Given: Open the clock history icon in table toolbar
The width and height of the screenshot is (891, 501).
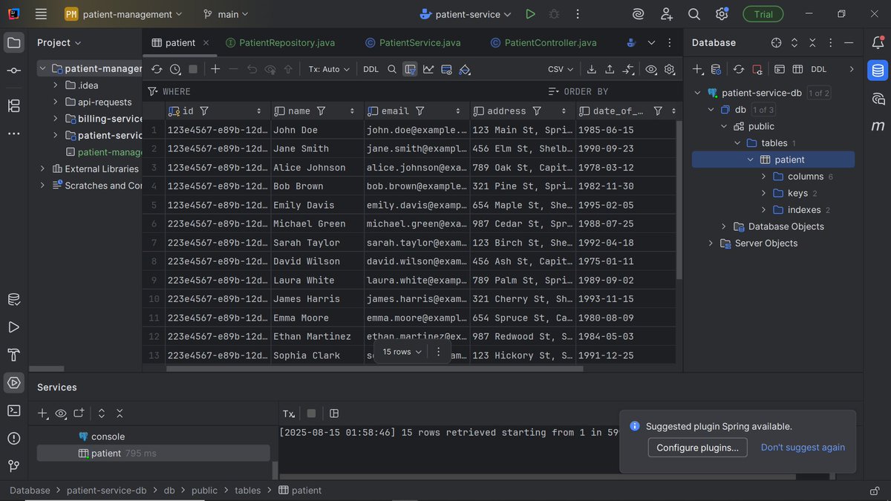Looking at the screenshot, I should [175, 69].
